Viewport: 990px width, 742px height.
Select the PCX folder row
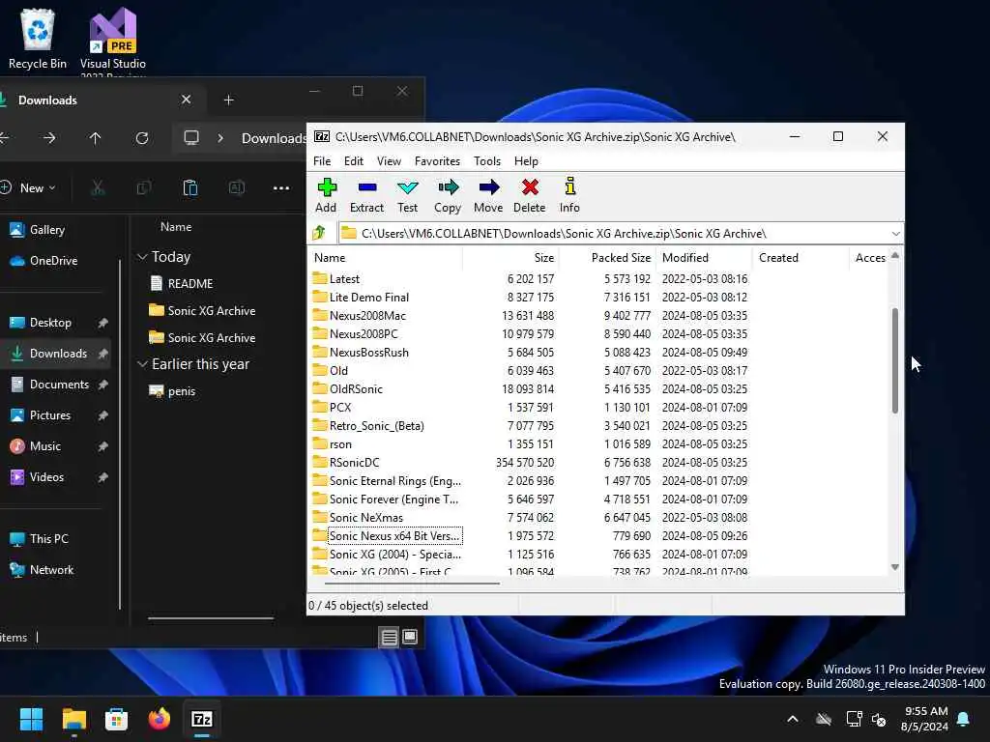tap(340, 407)
